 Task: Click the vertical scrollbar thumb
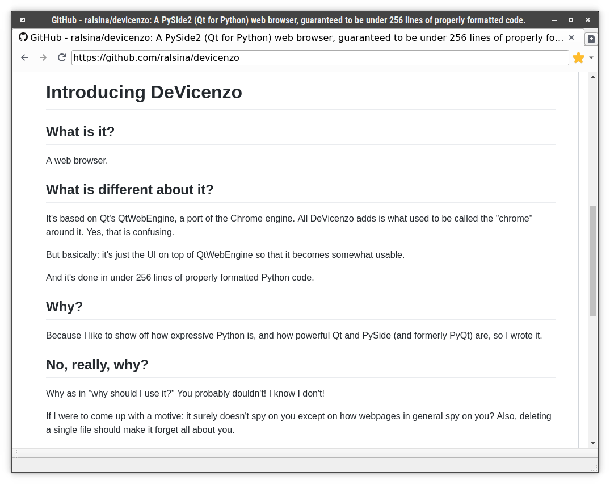592,261
